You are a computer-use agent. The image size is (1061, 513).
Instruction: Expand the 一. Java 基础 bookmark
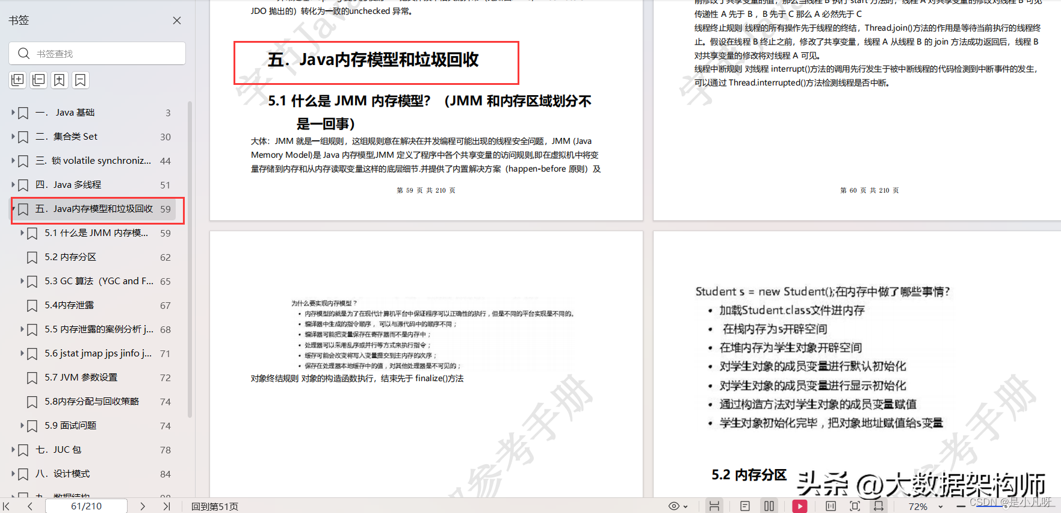(13, 113)
